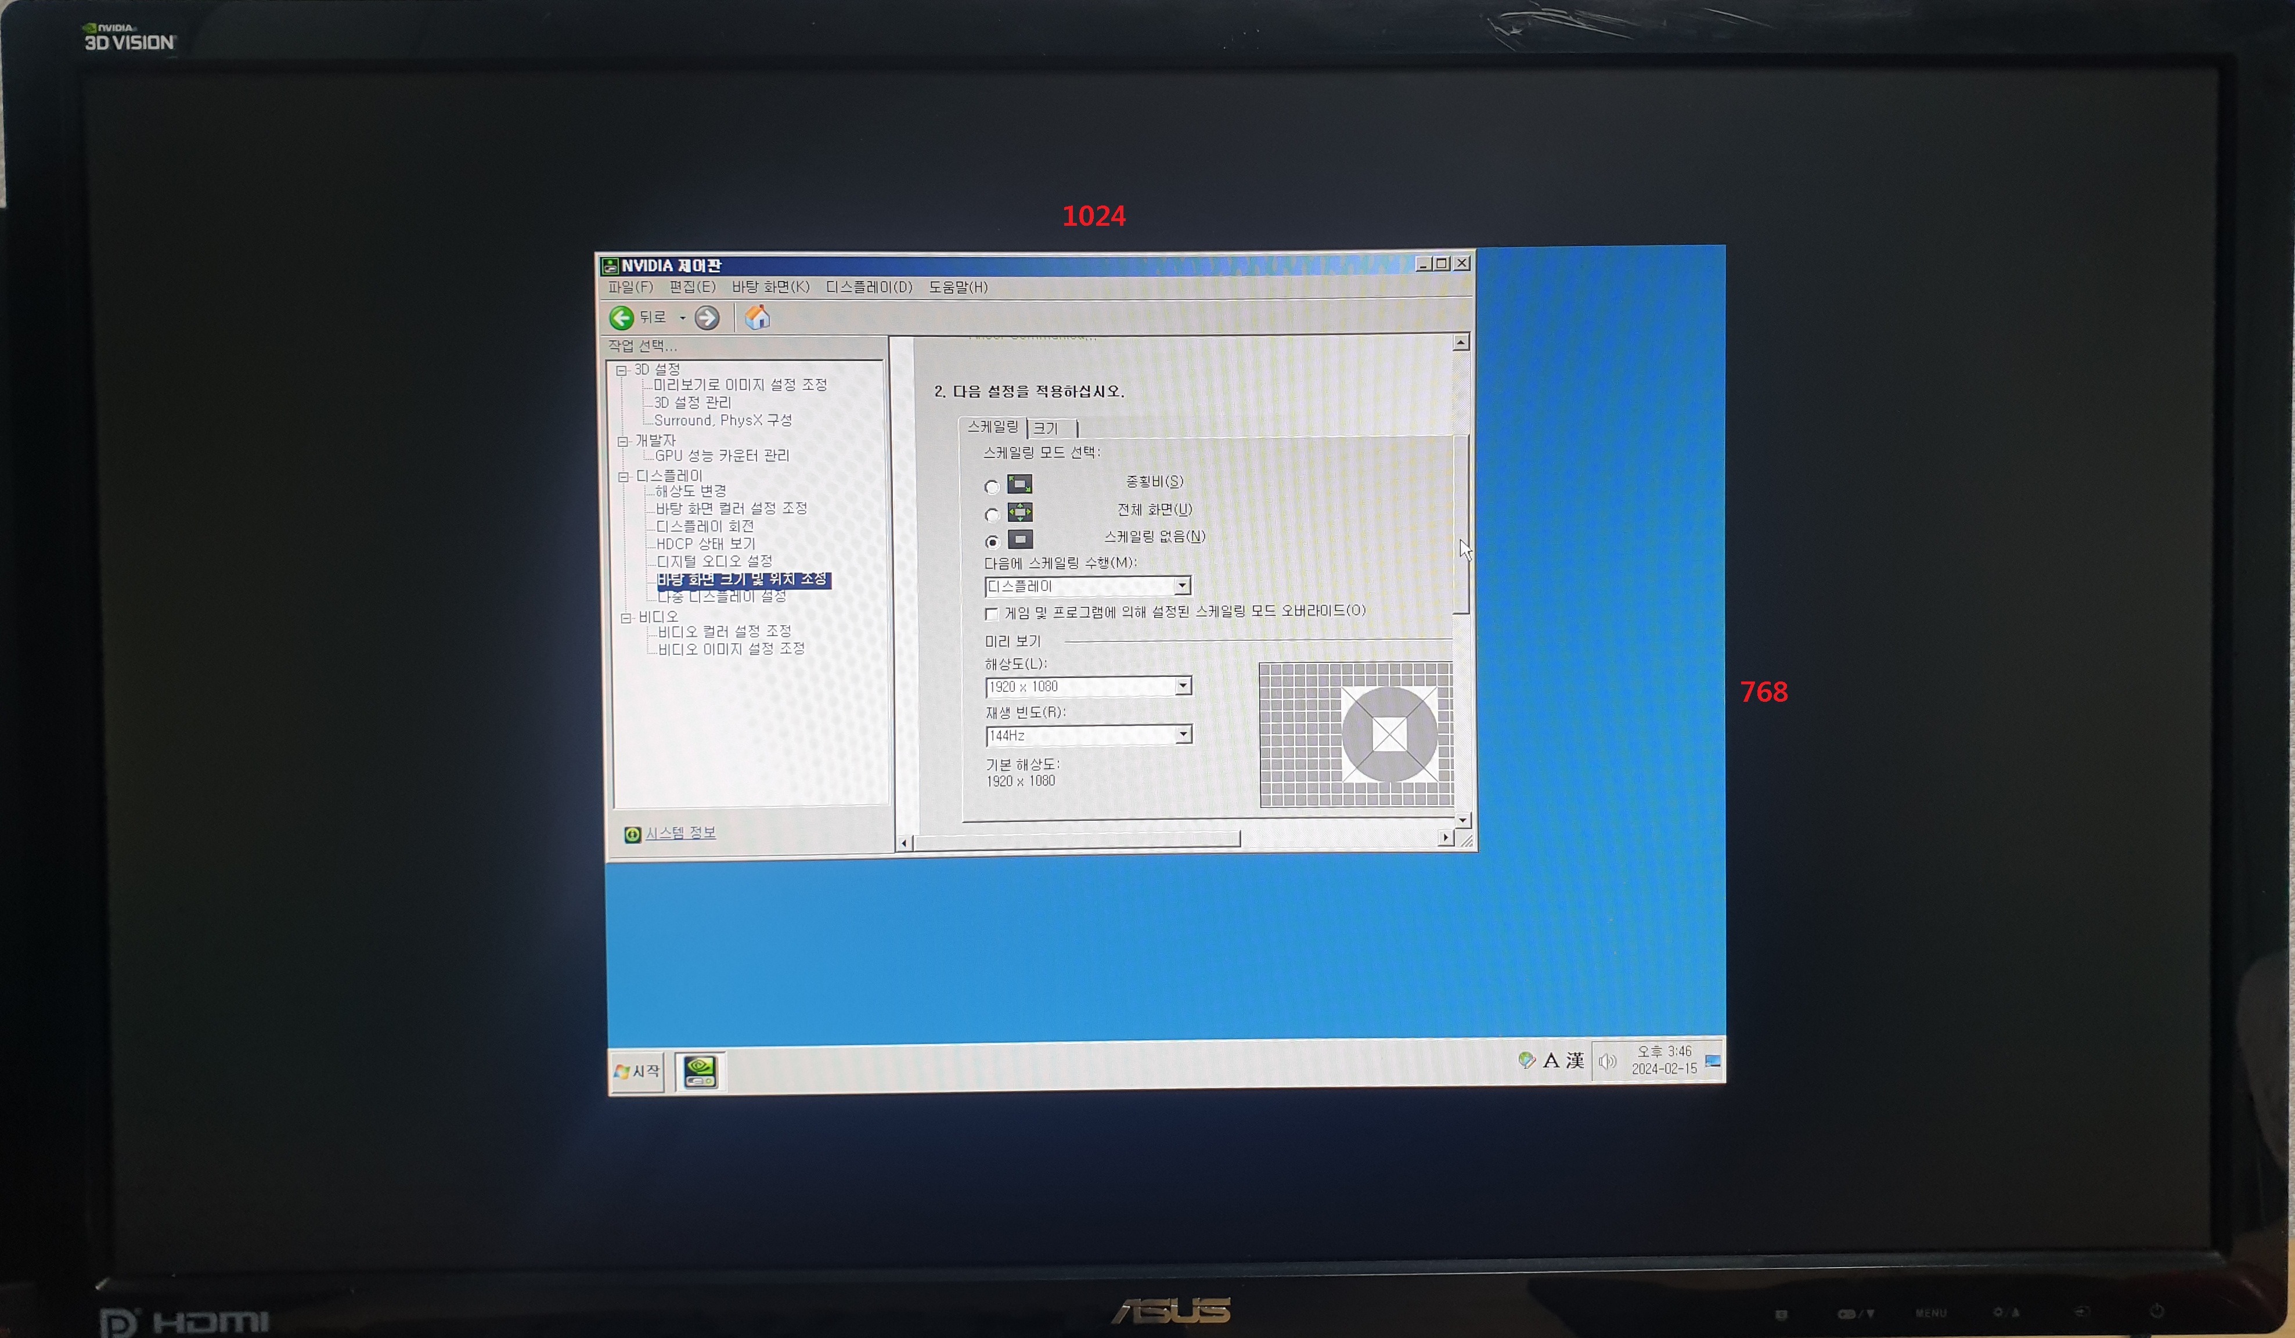Select 해상도 변경 in the task tree
Screen dimensions: 2295x1338
[690, 491]
